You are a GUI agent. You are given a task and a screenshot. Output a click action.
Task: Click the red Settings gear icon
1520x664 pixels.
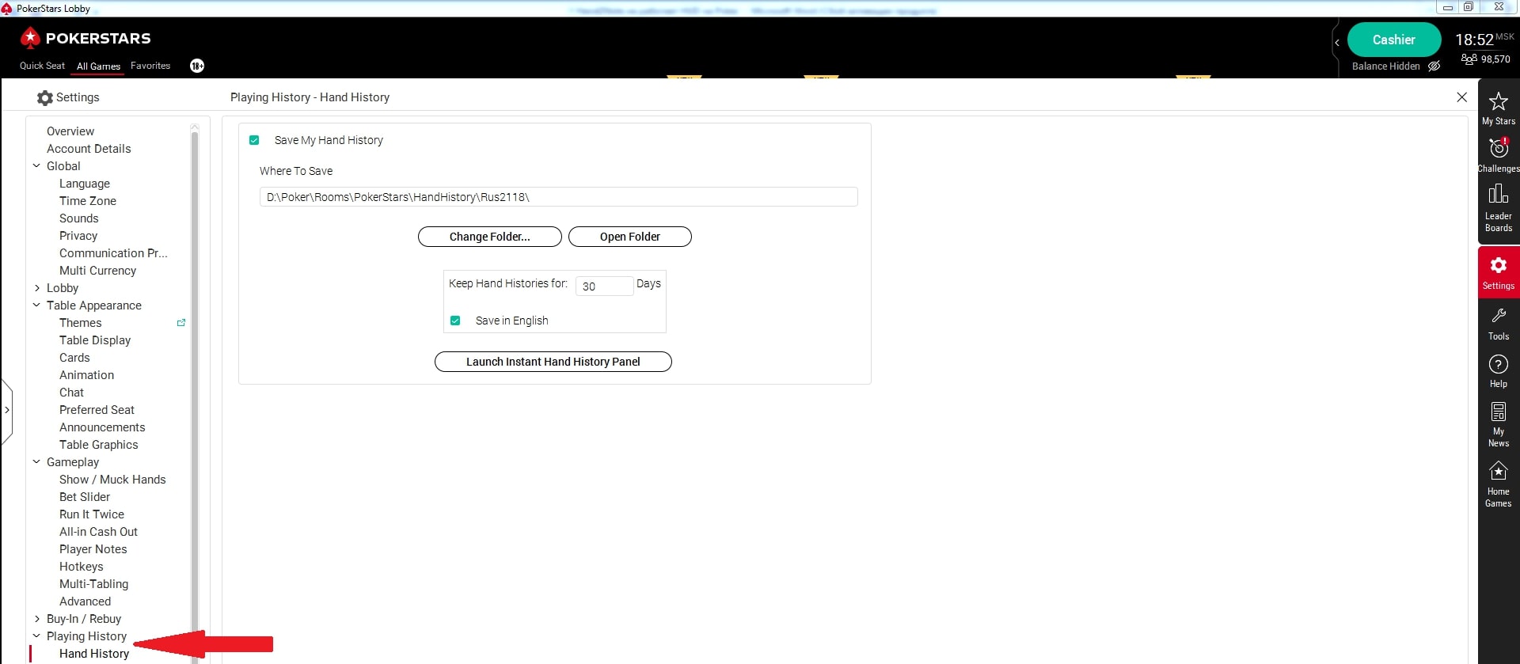1498,265
